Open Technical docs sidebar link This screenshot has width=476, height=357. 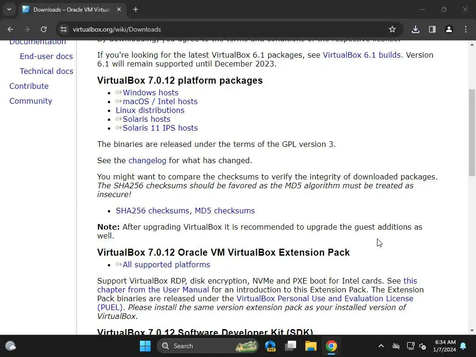(x=46, y=71)
